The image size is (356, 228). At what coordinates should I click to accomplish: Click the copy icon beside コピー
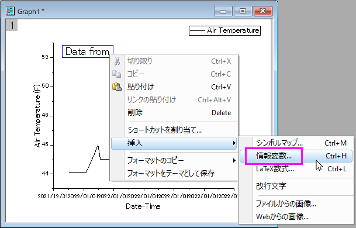pos(117,74)
